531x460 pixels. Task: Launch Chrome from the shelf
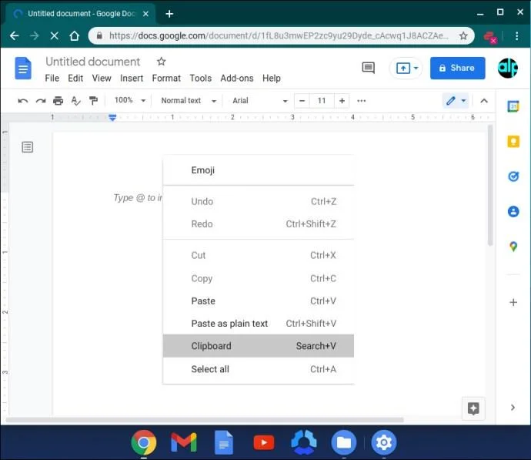point(144,442)
